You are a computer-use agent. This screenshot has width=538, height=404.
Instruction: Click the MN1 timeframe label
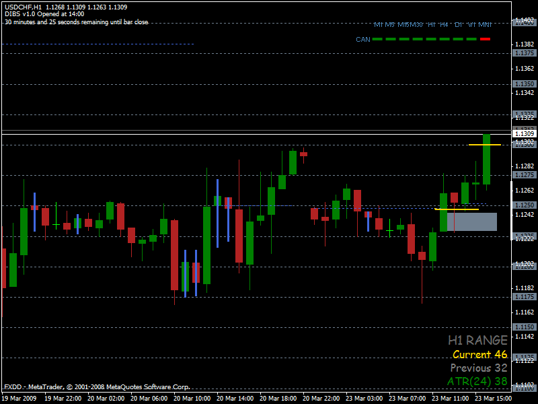[x=485, y=25]
